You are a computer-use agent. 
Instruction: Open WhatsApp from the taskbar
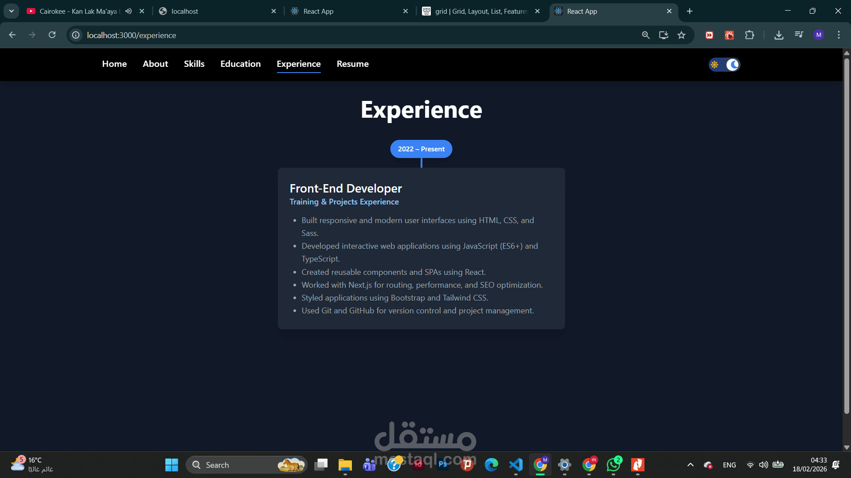point(613,465)
